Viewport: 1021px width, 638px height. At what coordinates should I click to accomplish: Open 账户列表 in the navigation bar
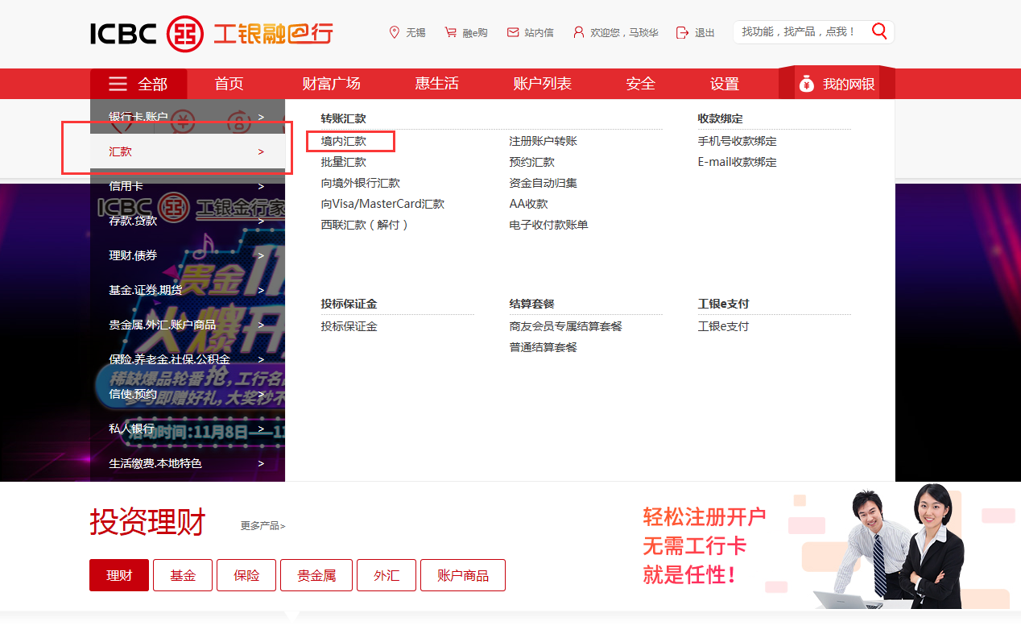tap(542, 84)
